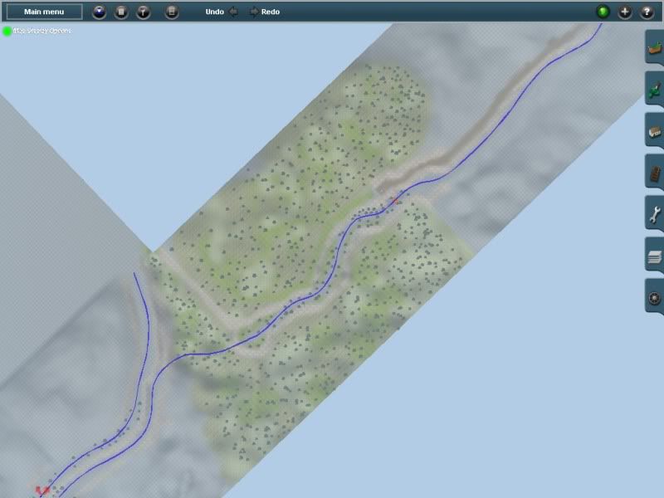Click the zoom in (+) icon
The height and width of the screenshot is (498, 664).
(627, 12)
